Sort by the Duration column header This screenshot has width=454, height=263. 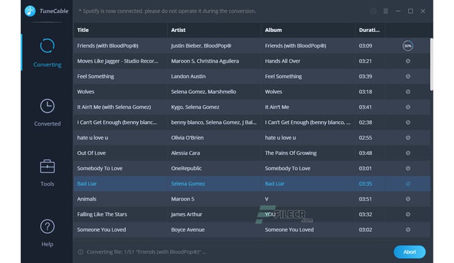click(369, 30)
